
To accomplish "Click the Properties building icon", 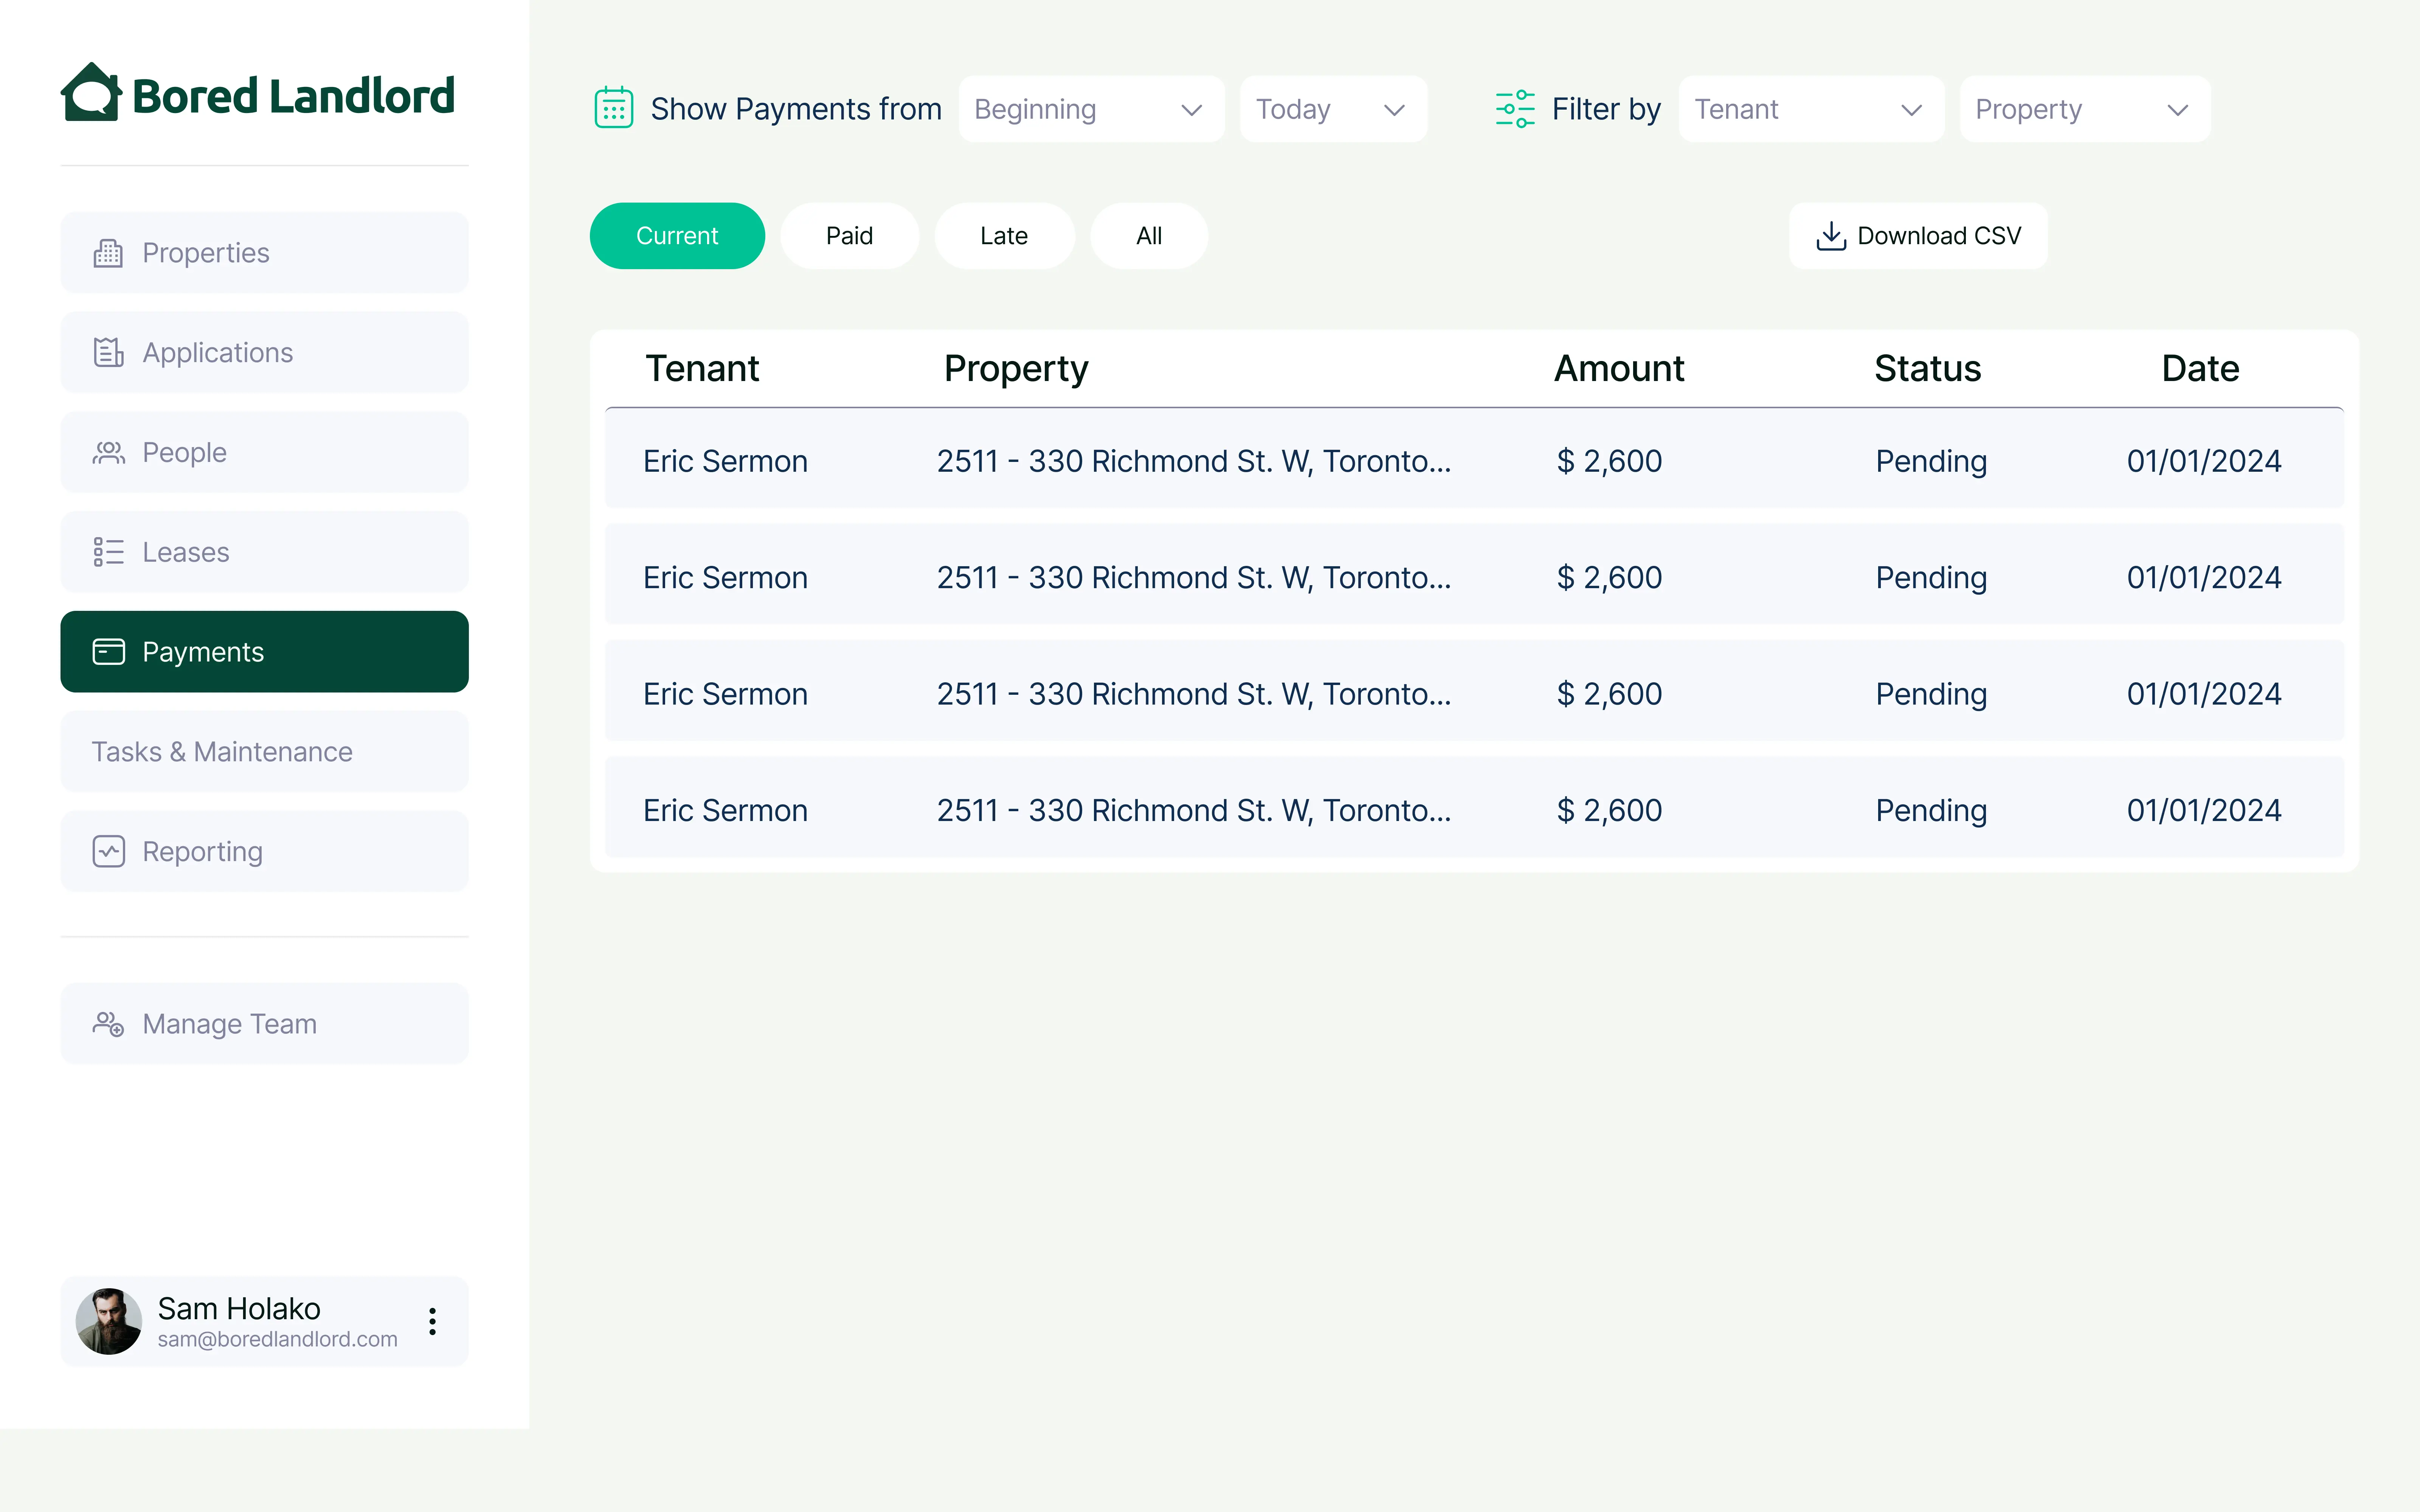I will click(x=108, y=253).
